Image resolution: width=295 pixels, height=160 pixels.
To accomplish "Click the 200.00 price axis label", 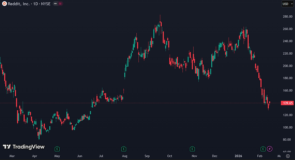I will [x=288, y=66].
